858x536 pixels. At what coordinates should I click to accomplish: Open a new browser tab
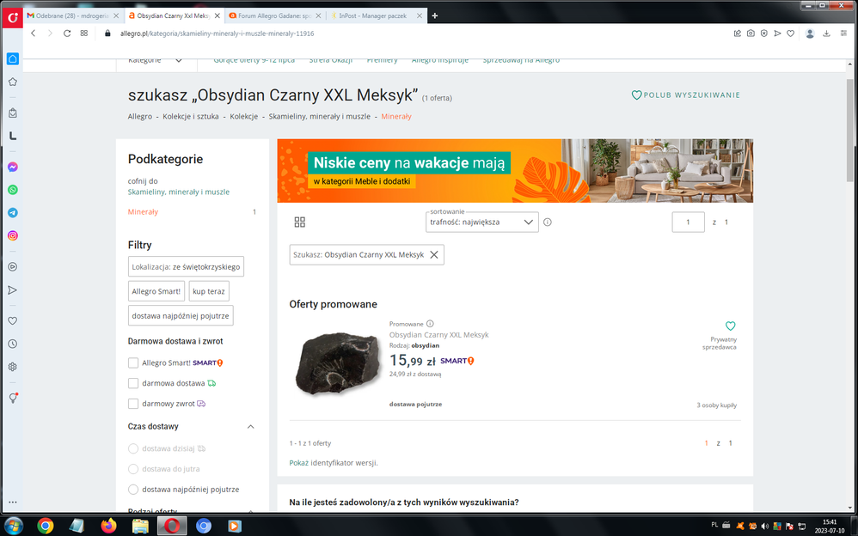click(435, 15)
